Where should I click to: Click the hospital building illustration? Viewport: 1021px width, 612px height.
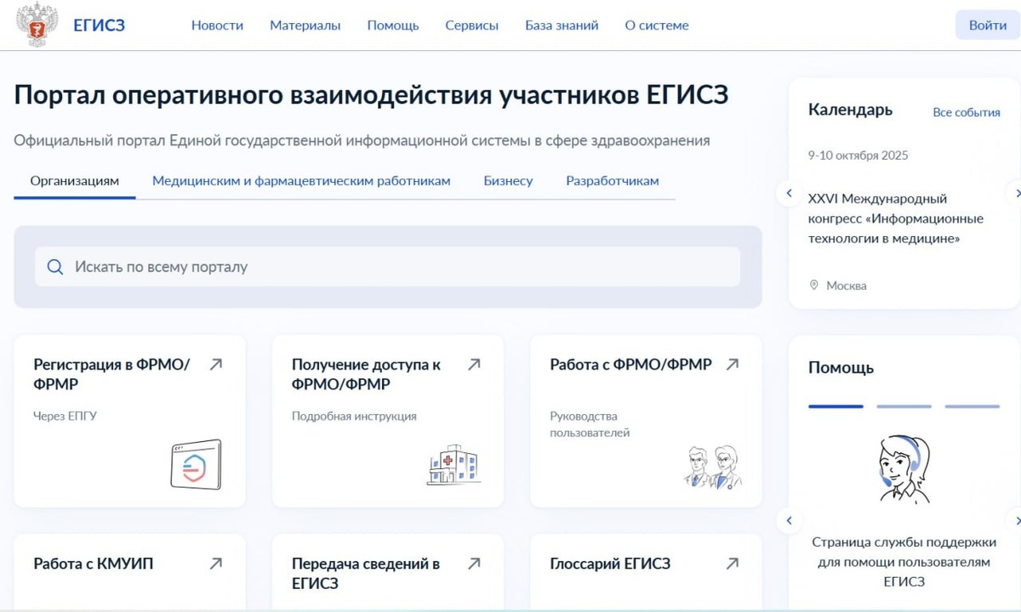coord(453,464)
